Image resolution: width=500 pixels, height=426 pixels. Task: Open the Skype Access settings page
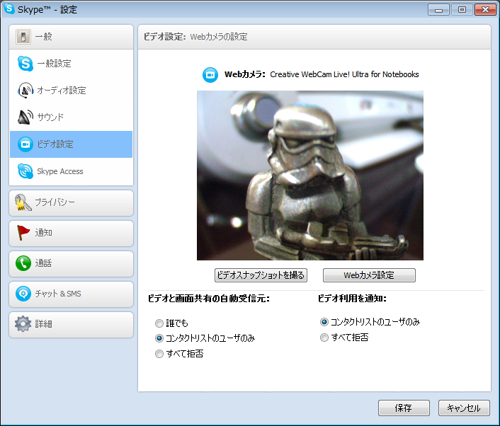(x=71, y=171)
